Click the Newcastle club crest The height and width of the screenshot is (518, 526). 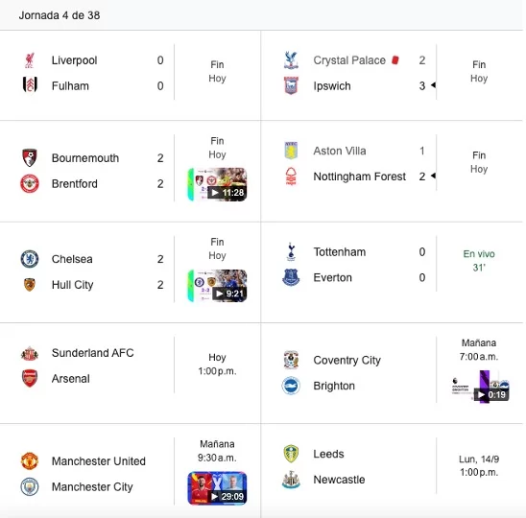coord(291,480)
